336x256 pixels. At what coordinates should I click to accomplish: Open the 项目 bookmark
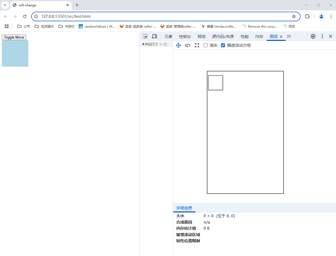(289, 26)
